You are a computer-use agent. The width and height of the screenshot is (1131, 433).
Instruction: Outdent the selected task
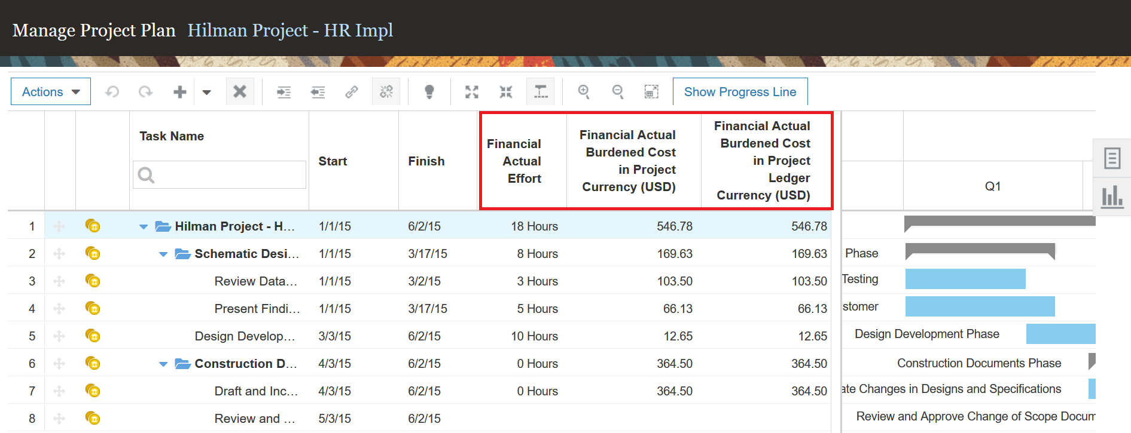tap(318, 92)
